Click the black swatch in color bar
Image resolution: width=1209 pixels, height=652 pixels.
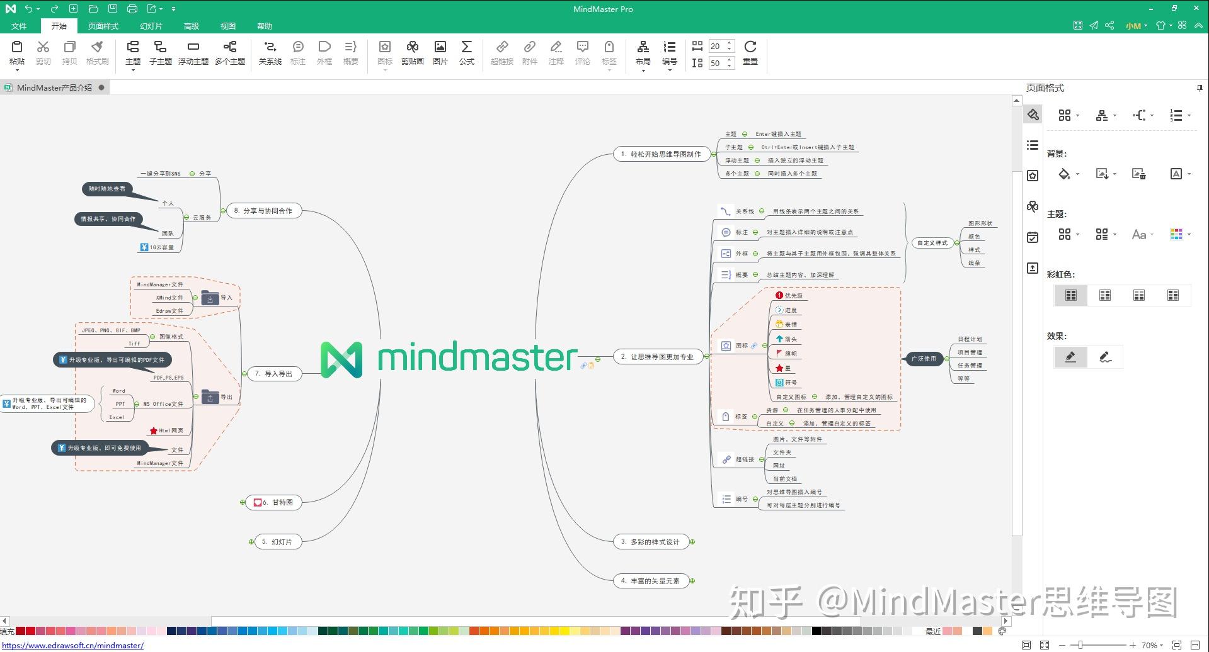pos(817,631)
